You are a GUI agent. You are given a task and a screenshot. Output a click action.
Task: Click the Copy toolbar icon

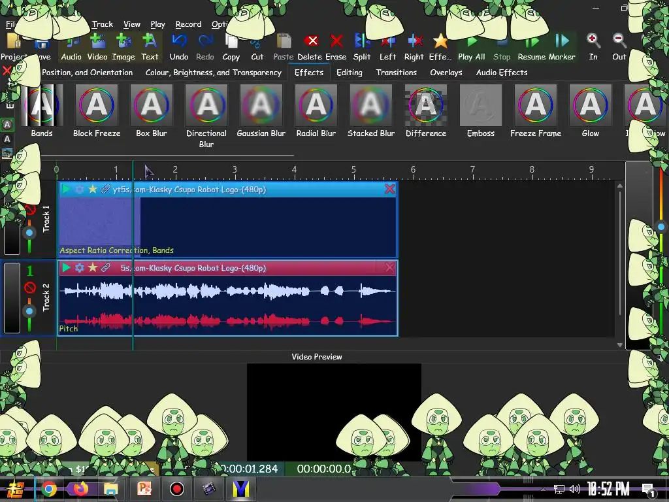[x=231, y=46]
